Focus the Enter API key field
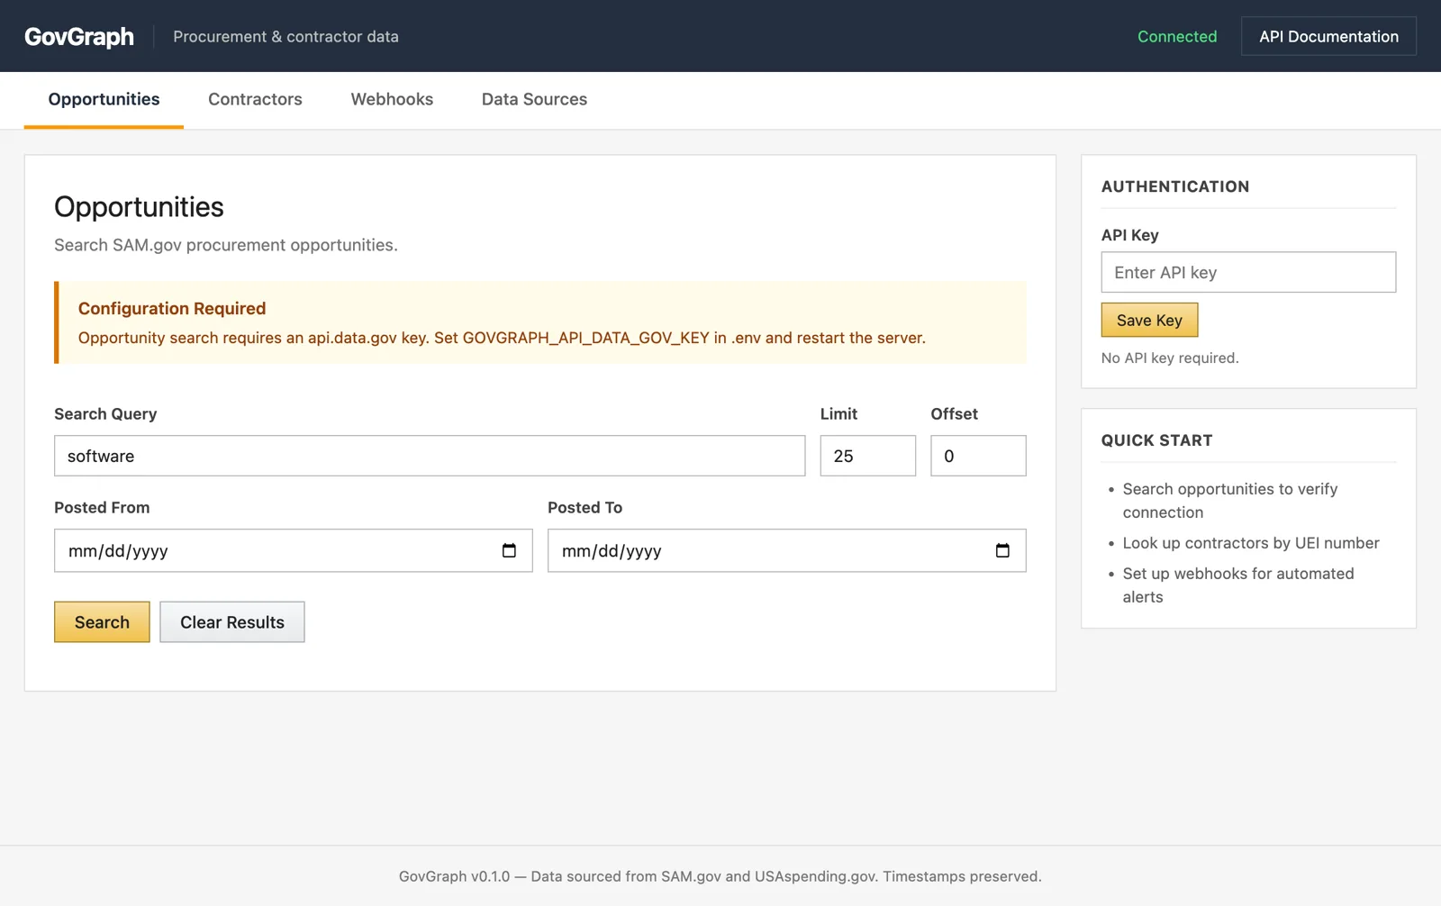Image resolution: width=1441 pixels, height=906 pixels. tap(1248, 272)
